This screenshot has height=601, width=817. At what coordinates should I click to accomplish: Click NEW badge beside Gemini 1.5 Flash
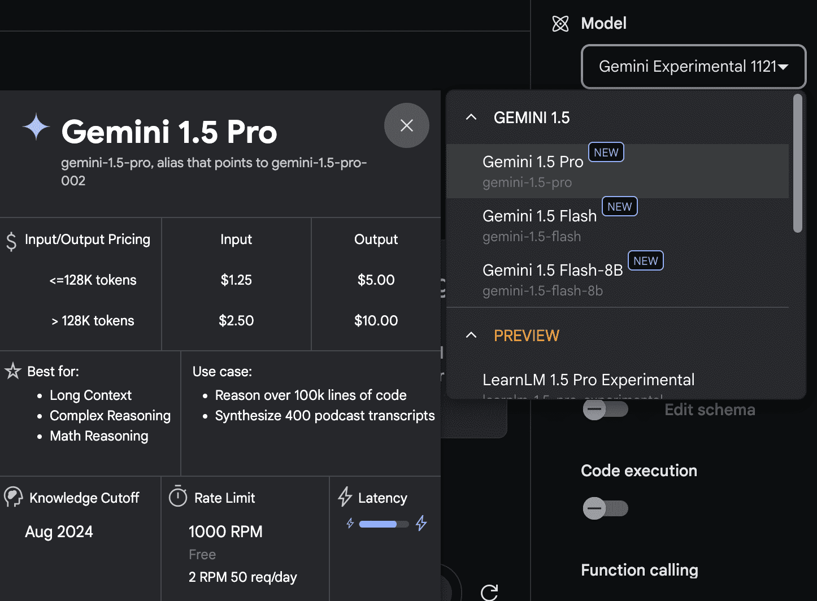[x=620, y=207]
